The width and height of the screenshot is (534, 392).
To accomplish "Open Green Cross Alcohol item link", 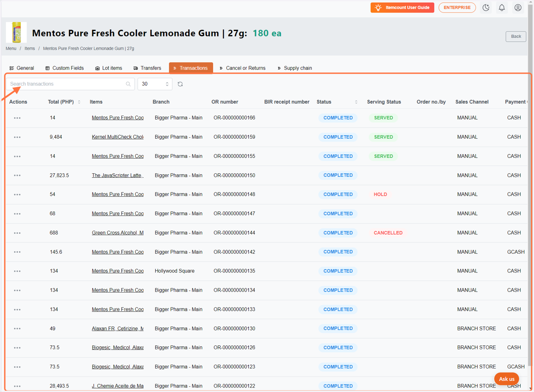I will point(118,232).
